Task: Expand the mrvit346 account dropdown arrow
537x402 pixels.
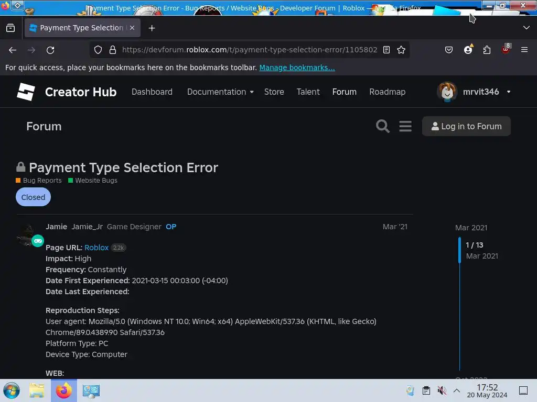Action: [509, 92]
